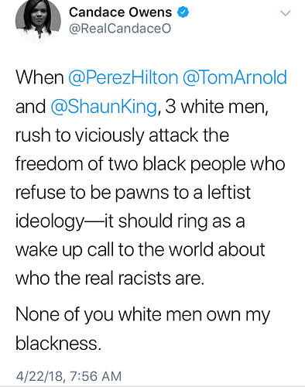Follow the @ShaunKing mention link
The image size is (305, 387).
pos(104,107)
